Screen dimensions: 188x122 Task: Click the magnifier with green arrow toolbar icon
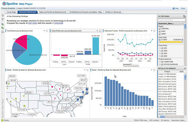[x=3, y=24]
